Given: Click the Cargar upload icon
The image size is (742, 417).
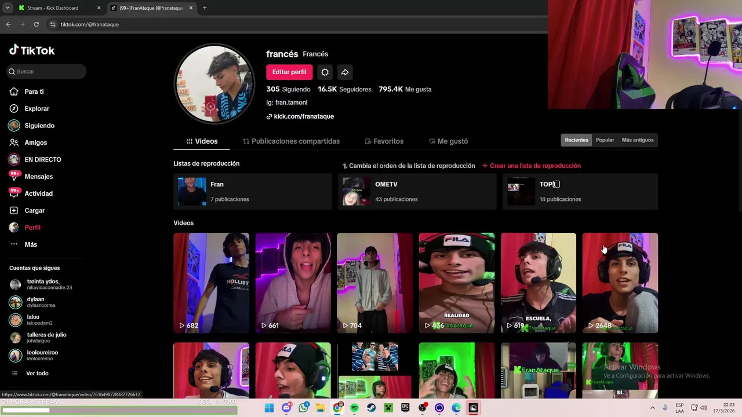Looking at the screenshot, I should 14,210.
